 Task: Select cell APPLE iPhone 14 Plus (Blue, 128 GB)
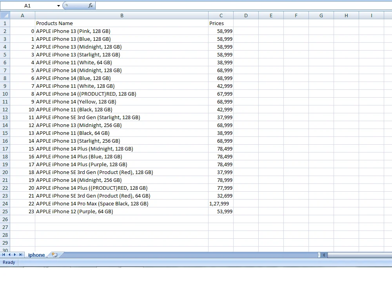pos(122,156)
